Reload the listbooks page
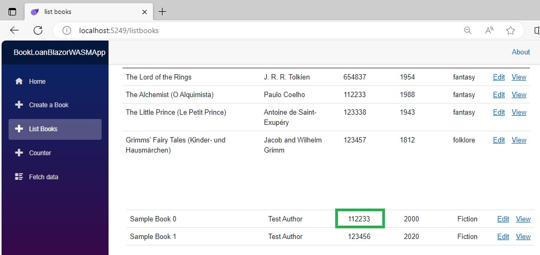This screenshot has height=255, width=540. coord(38,30)
